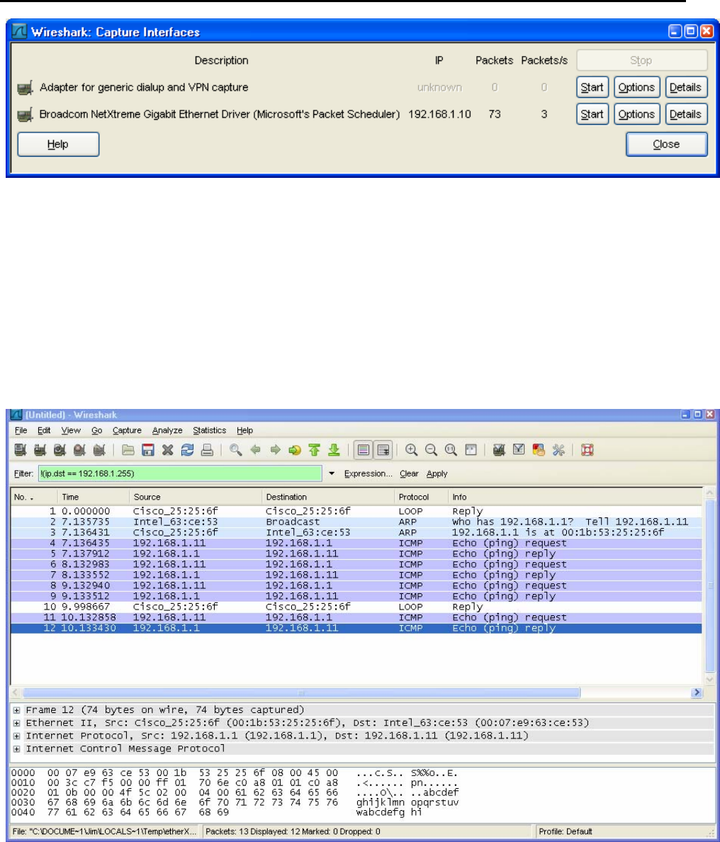720x842 pixels.
Task: Open the Go menu
Action: [x=96, y=430]
